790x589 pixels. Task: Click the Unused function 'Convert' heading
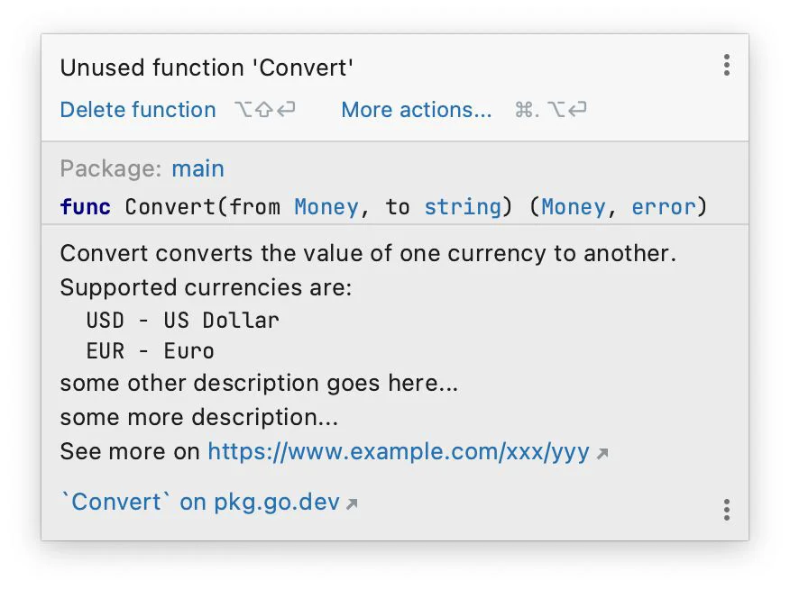click(x=207, y=68)
